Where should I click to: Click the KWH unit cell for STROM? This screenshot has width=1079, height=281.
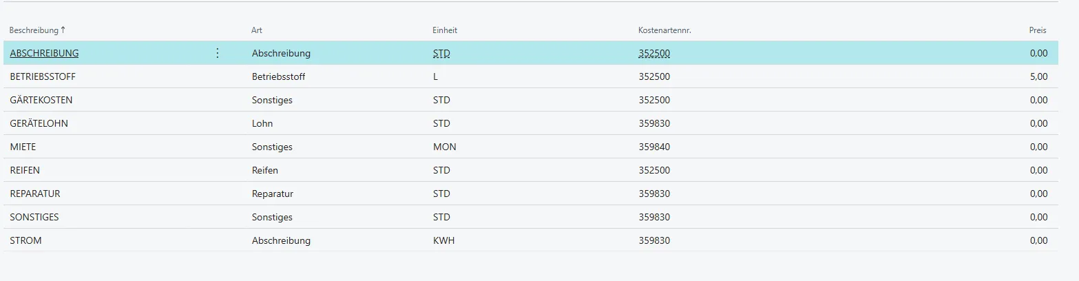point(444,240)
